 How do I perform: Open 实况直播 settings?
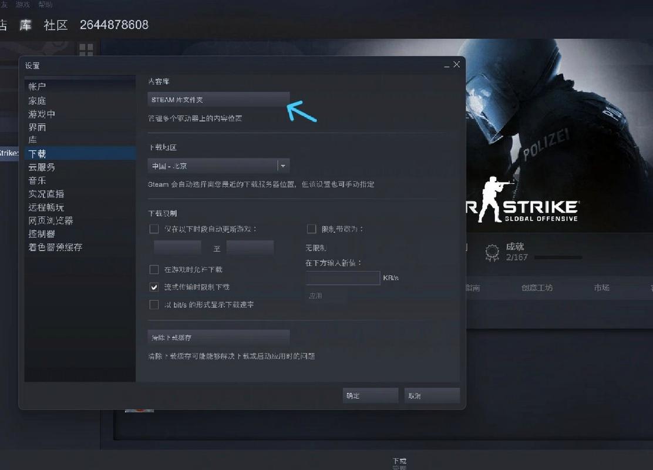coord(46,194)
